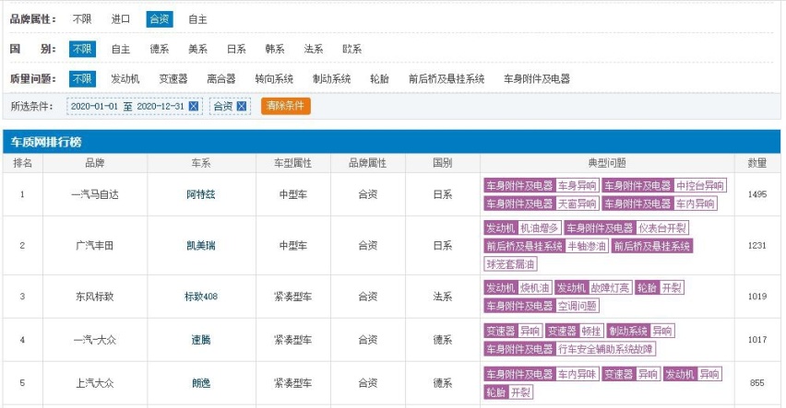Click the 清除条件 button
This screenshot has height=408, width=786.
tap(286, 106)
